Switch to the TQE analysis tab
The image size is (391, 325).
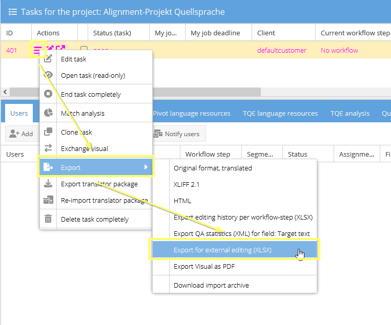click(349, 113)
